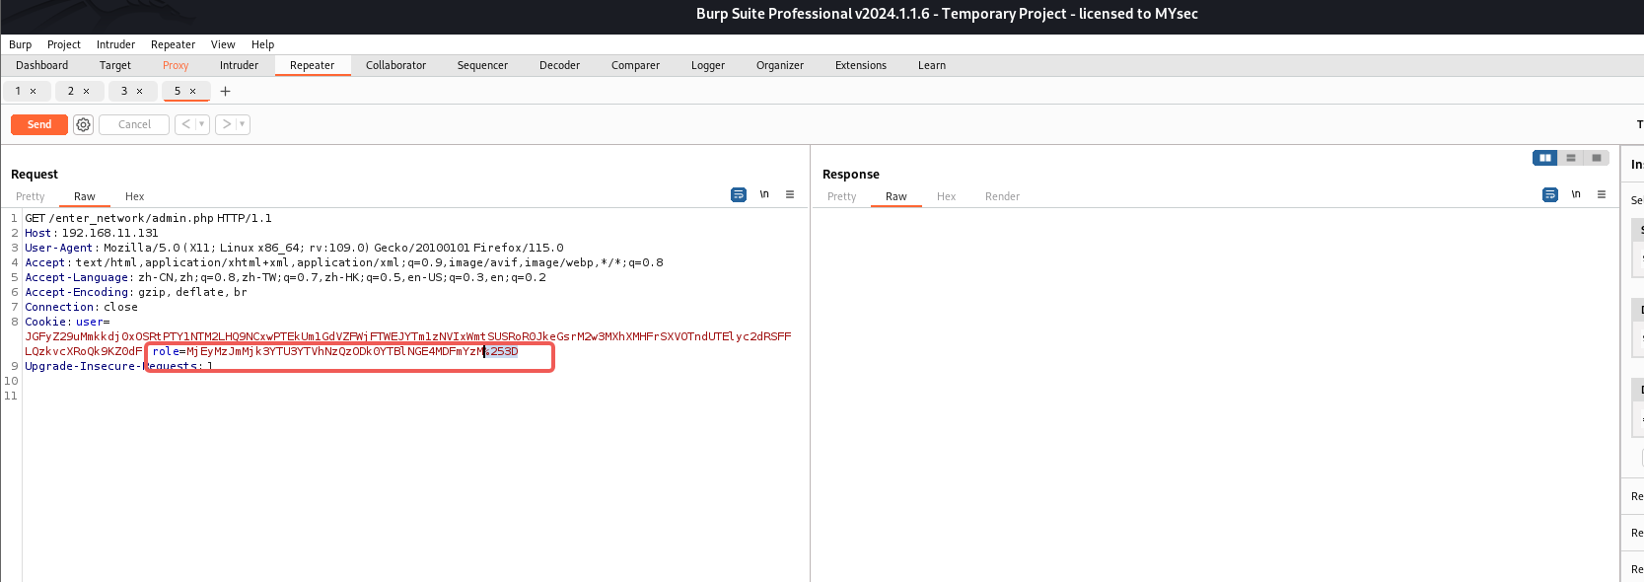Click the GET /enter_network/admin.php request line
The width and height of the screenshot is (1644, 582).
tap(148, 218)
